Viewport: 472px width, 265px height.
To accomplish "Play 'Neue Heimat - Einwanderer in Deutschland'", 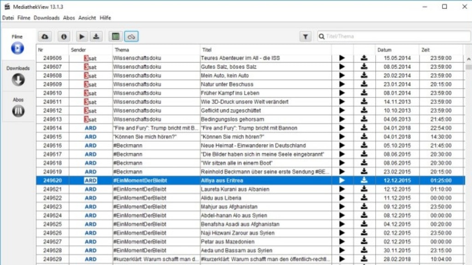I will point(342,145).
